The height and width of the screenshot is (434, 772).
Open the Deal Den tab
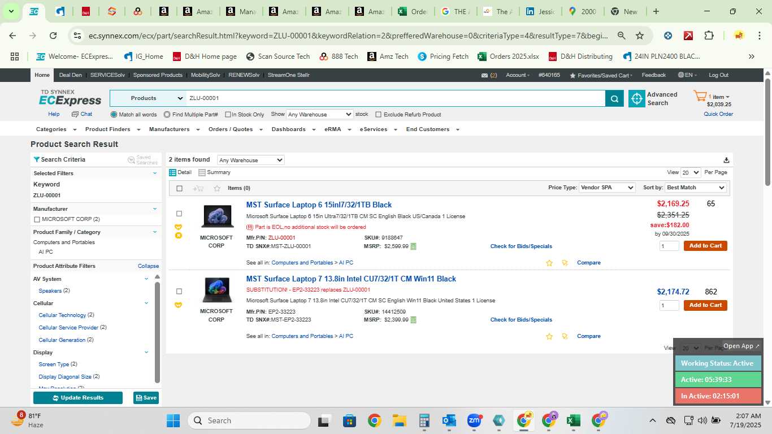click(71, 75)
